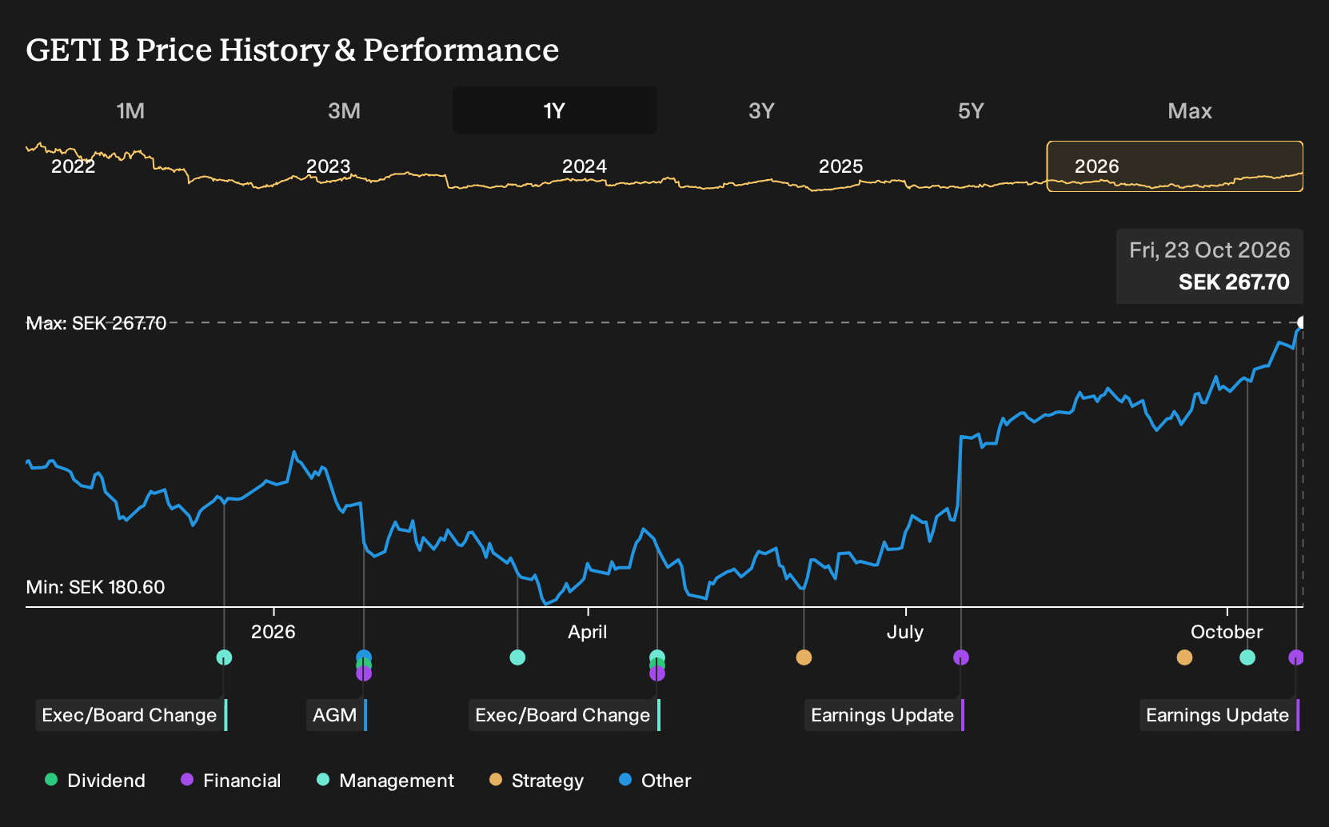Toggle Dividend events in legend
Screen dimensions: 1329x827
95,781
